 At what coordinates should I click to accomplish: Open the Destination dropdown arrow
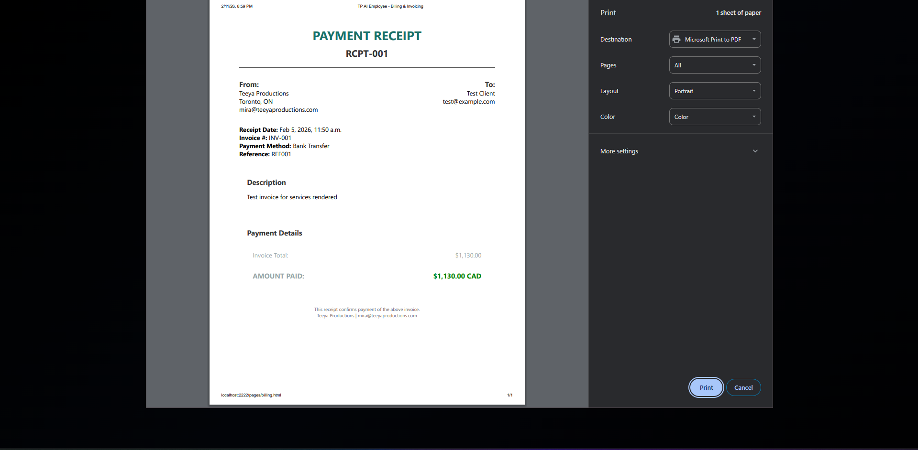(754, 39)
